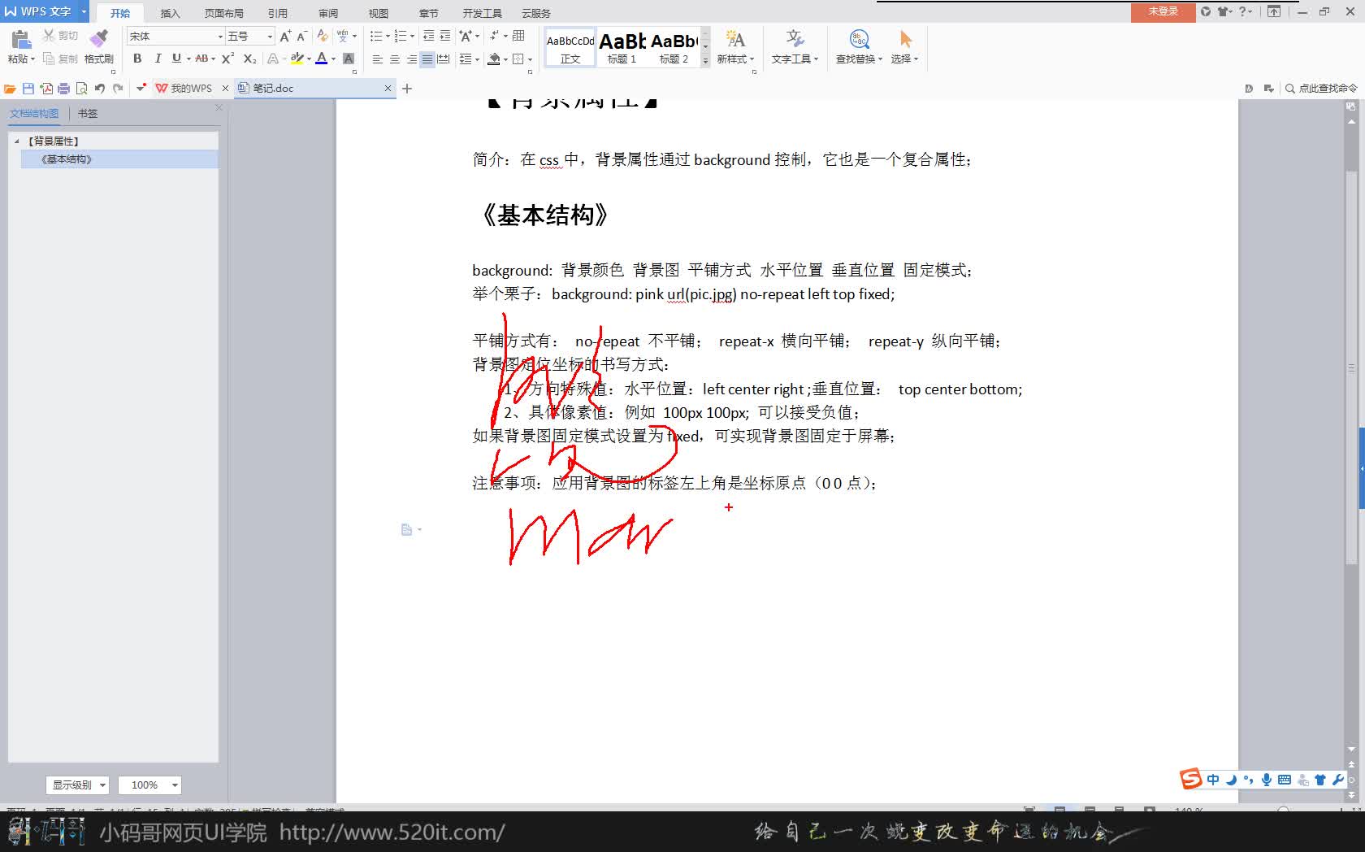
Task: Collapse the 【背景属性】 tree node
Action: tap(17, 141)
